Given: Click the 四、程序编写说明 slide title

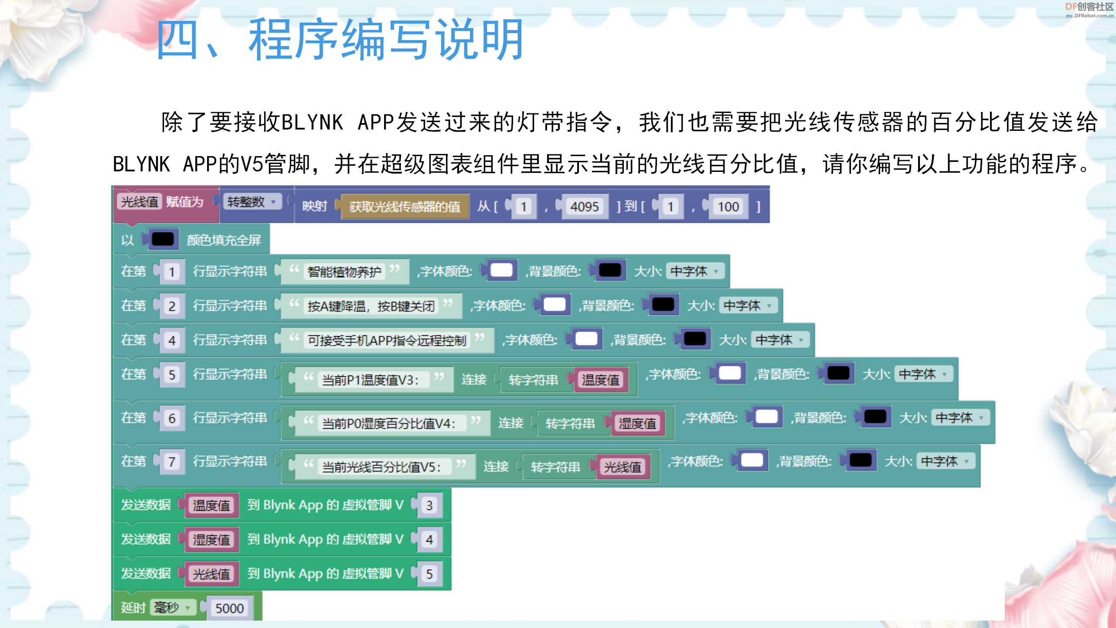Looking at the screenshot, I should [340, 40].
